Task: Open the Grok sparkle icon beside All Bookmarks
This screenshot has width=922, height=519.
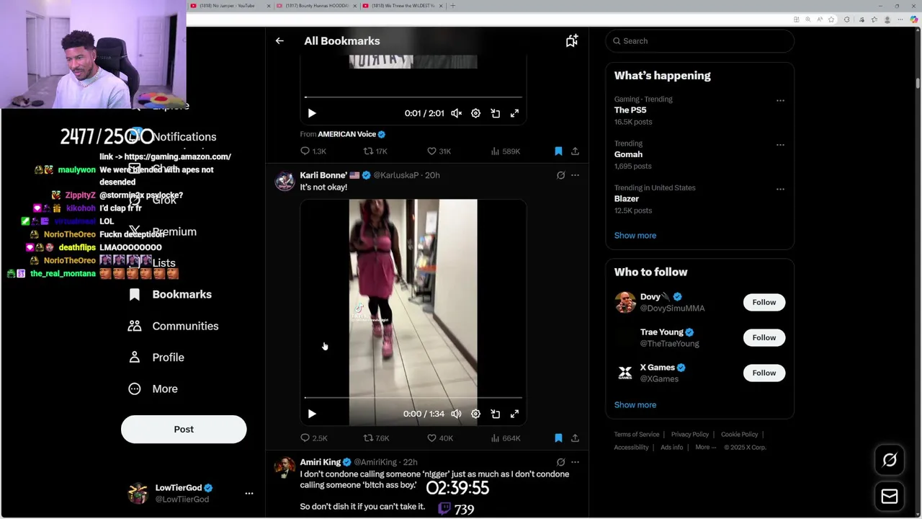Action: click(571, 41)
